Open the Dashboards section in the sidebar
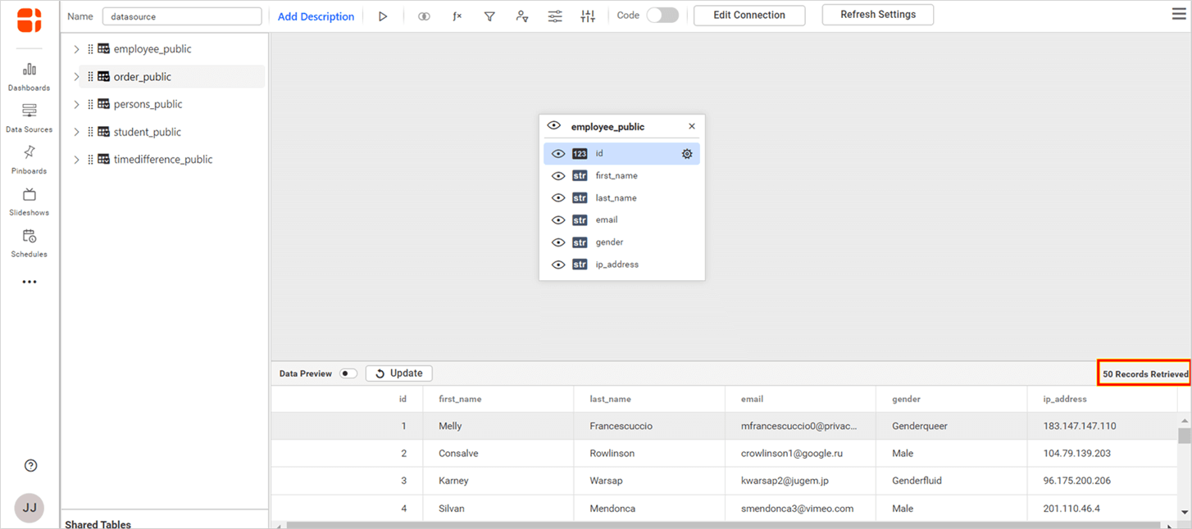1192x529 pixels. tap(29, 75)
